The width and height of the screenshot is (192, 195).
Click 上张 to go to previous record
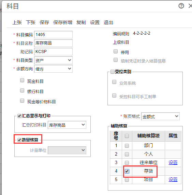[x=17, y=22]
